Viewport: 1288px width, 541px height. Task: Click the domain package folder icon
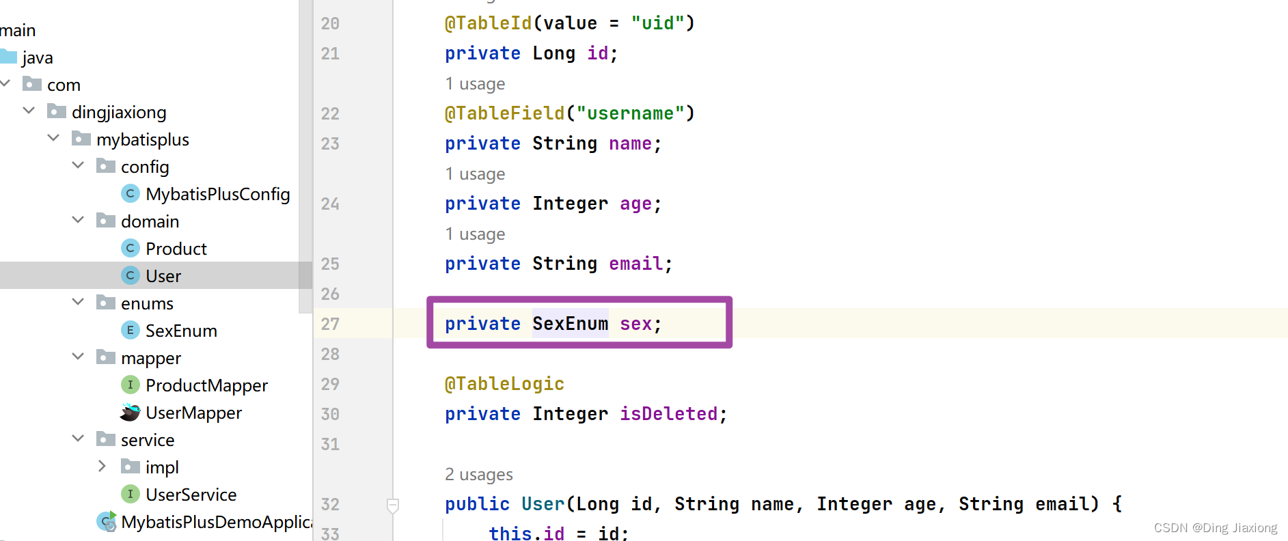(106, 221)
